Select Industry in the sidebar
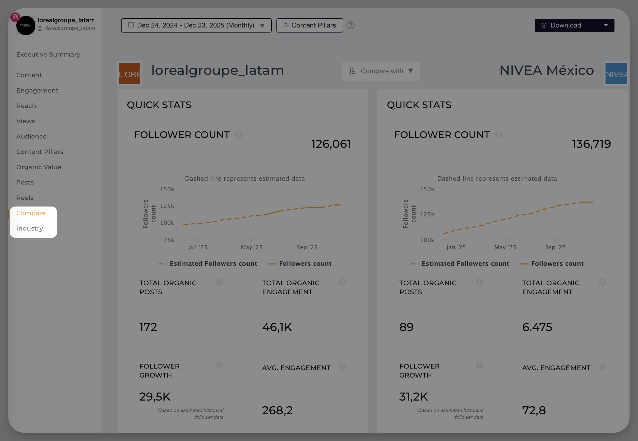Screen dimensions: 638x441 (30, 228)
